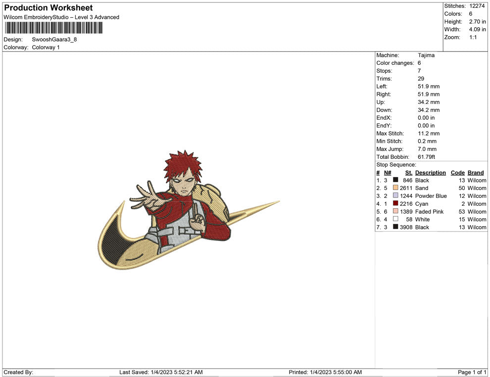
Task: Click the St. column header
Action: pos(409,173)
